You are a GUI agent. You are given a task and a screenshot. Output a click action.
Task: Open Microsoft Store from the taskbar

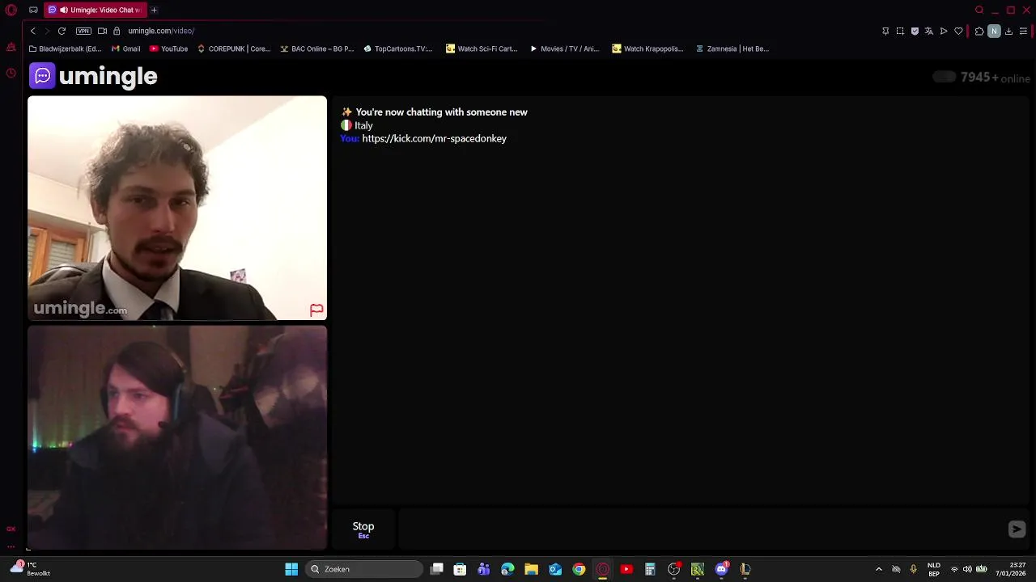click(460, 569)
